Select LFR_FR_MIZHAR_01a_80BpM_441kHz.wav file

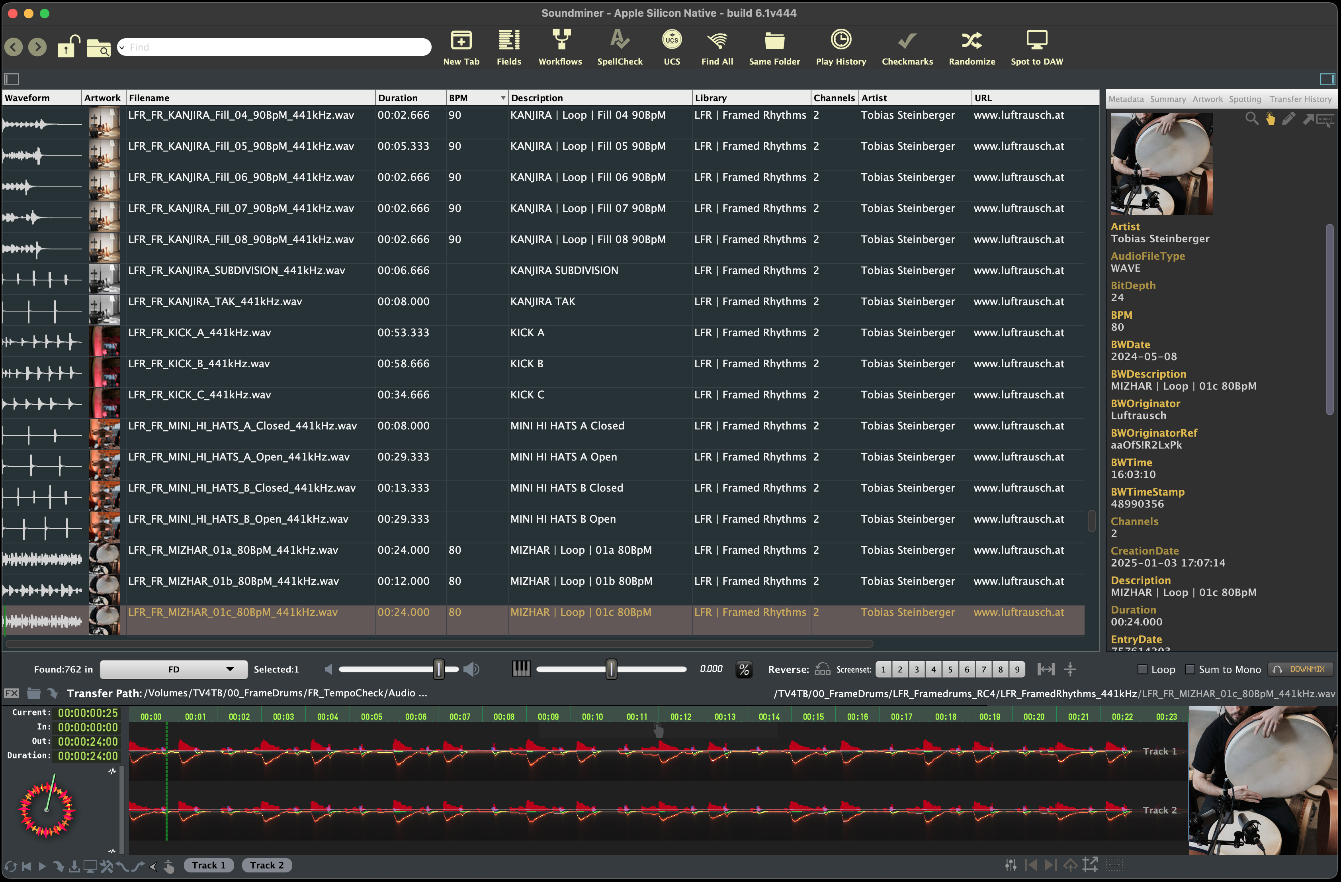(233, 550)
